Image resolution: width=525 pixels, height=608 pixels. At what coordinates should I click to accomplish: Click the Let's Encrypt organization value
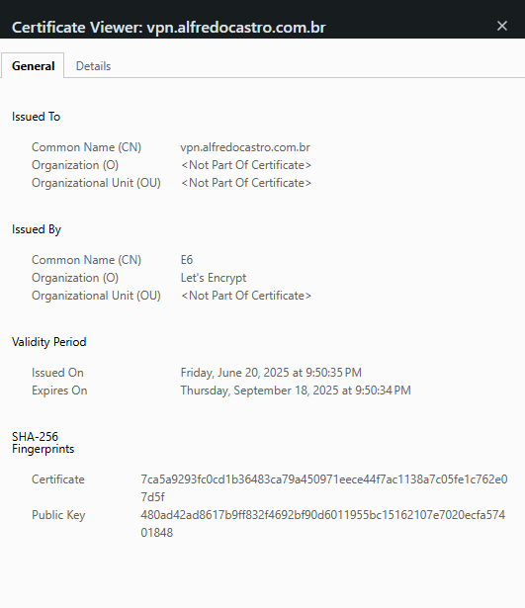(214, 278)
